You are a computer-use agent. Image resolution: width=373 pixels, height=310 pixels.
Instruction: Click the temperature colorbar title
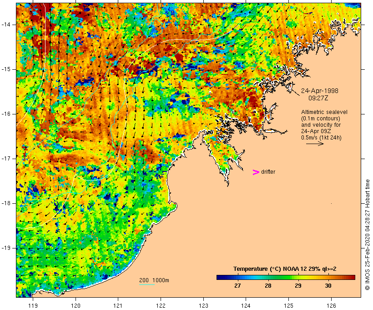click(285, 269)
